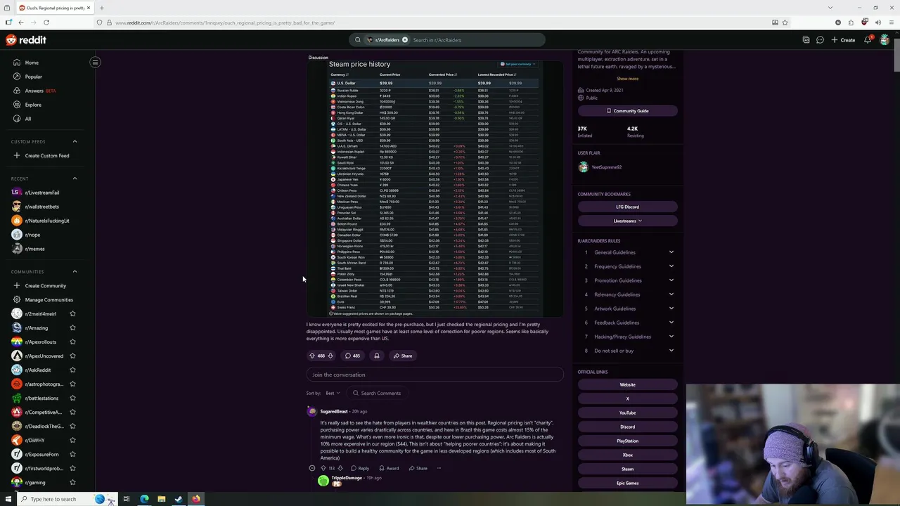Screen dimensions: 900x506
Task: Open the Epic Games official link
Action: point(627,483)
